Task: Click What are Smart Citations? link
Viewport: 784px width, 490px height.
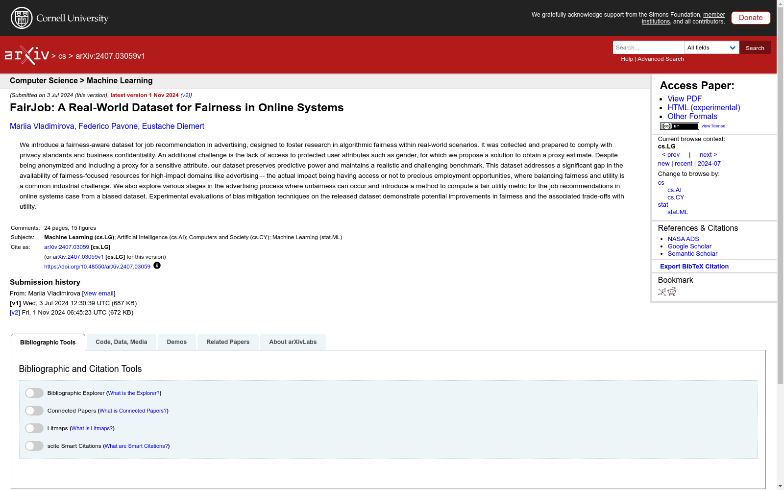Action: [136, 446]
